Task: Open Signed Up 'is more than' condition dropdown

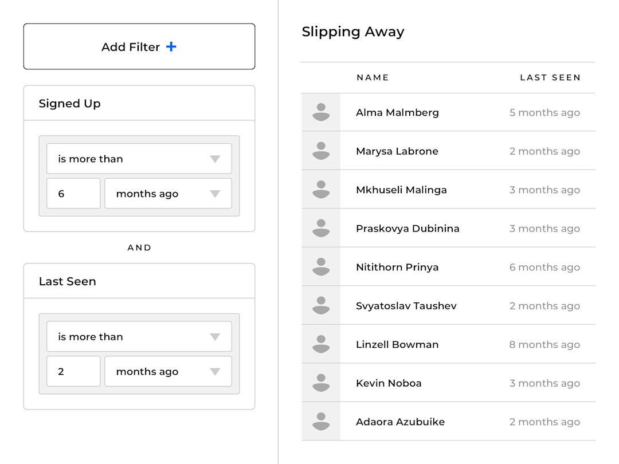Action: click(x=139, y=159)
